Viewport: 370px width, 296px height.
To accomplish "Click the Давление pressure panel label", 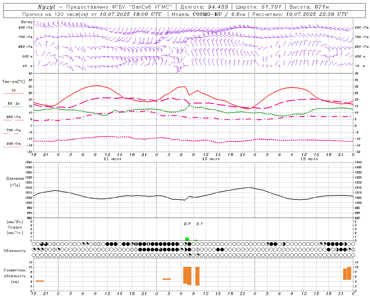I will pyautogui.click(x=15, y=179).
